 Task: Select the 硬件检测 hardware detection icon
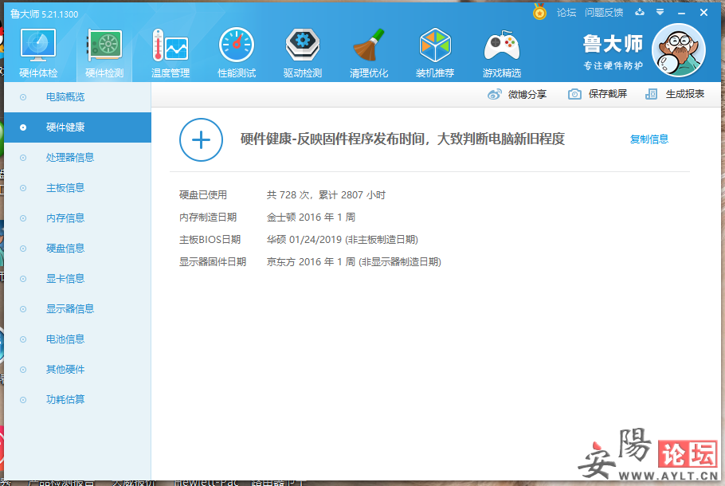click(104, 53)
